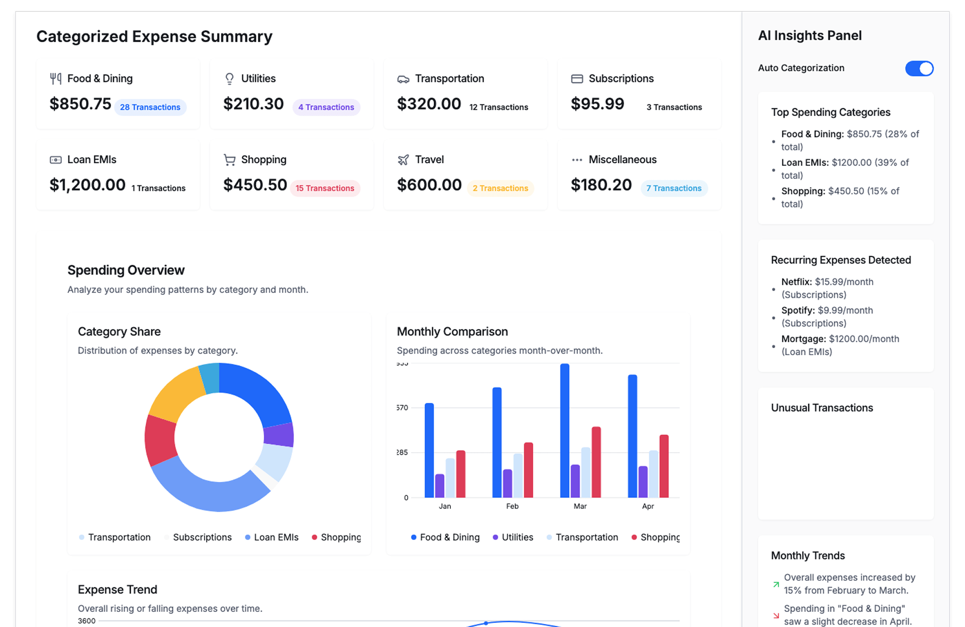Viewport: 965px width, 627px height.
Task: Click the 28 Transactions badge
Action: pyautogui.click(x=150, y=108)
